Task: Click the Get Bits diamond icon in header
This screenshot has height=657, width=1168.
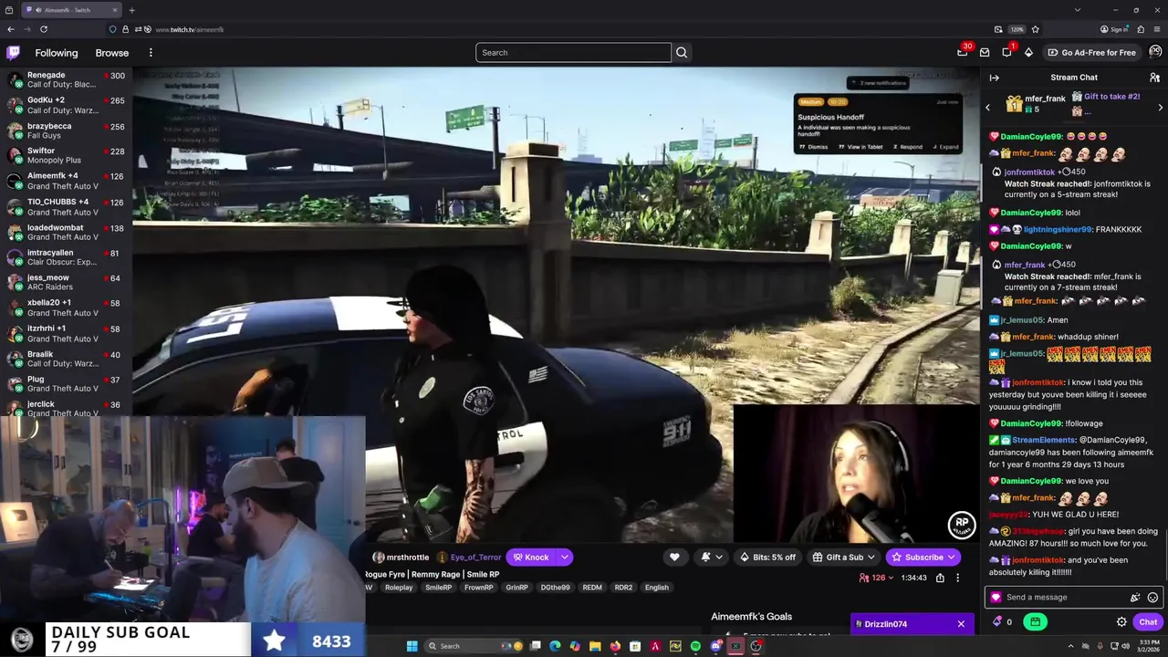Action: pos(1028,52)
